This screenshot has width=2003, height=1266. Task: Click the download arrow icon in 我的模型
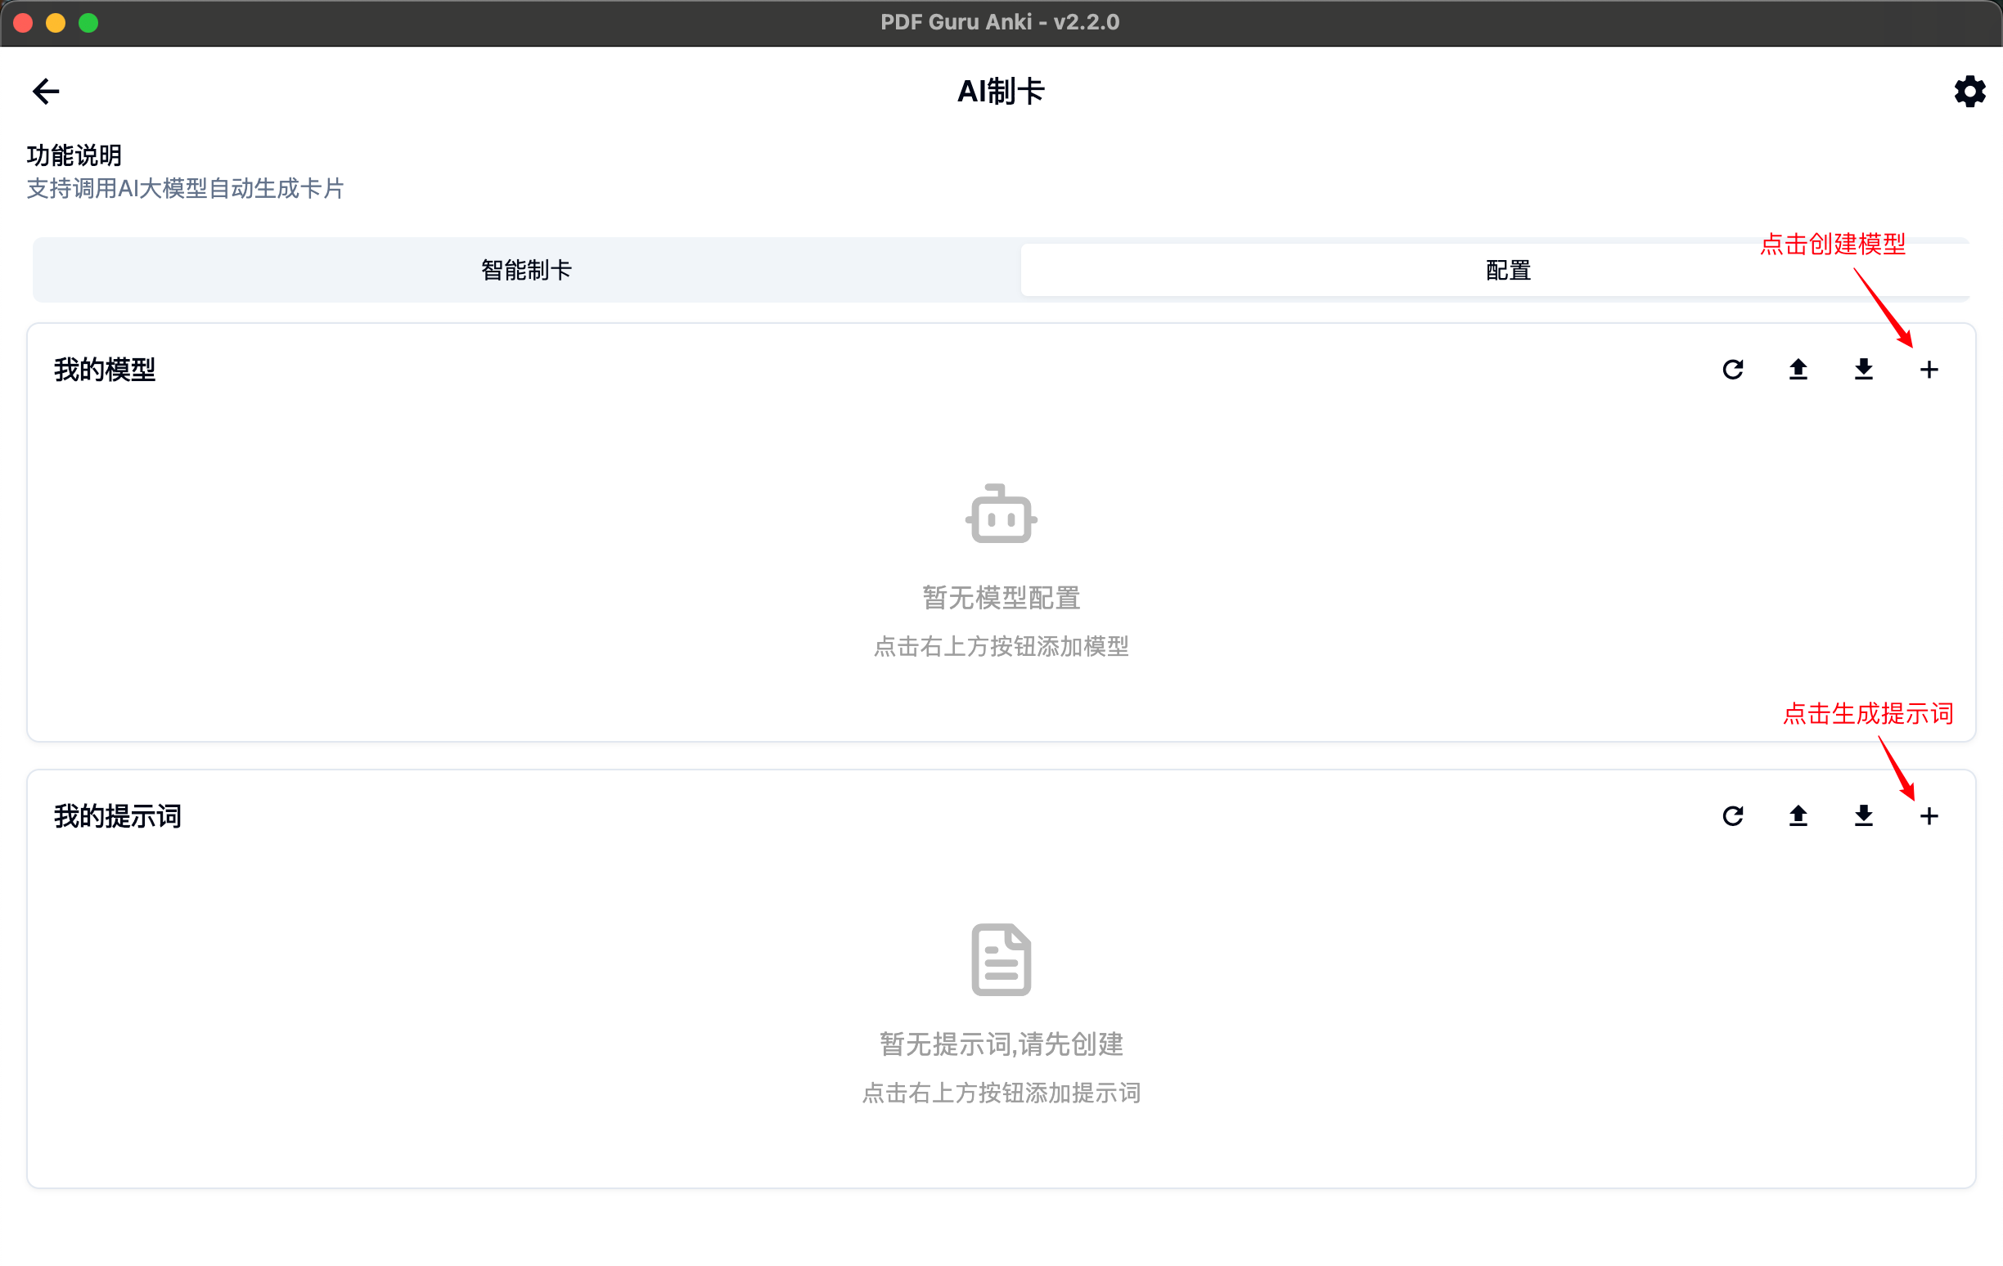(1863, 369)
